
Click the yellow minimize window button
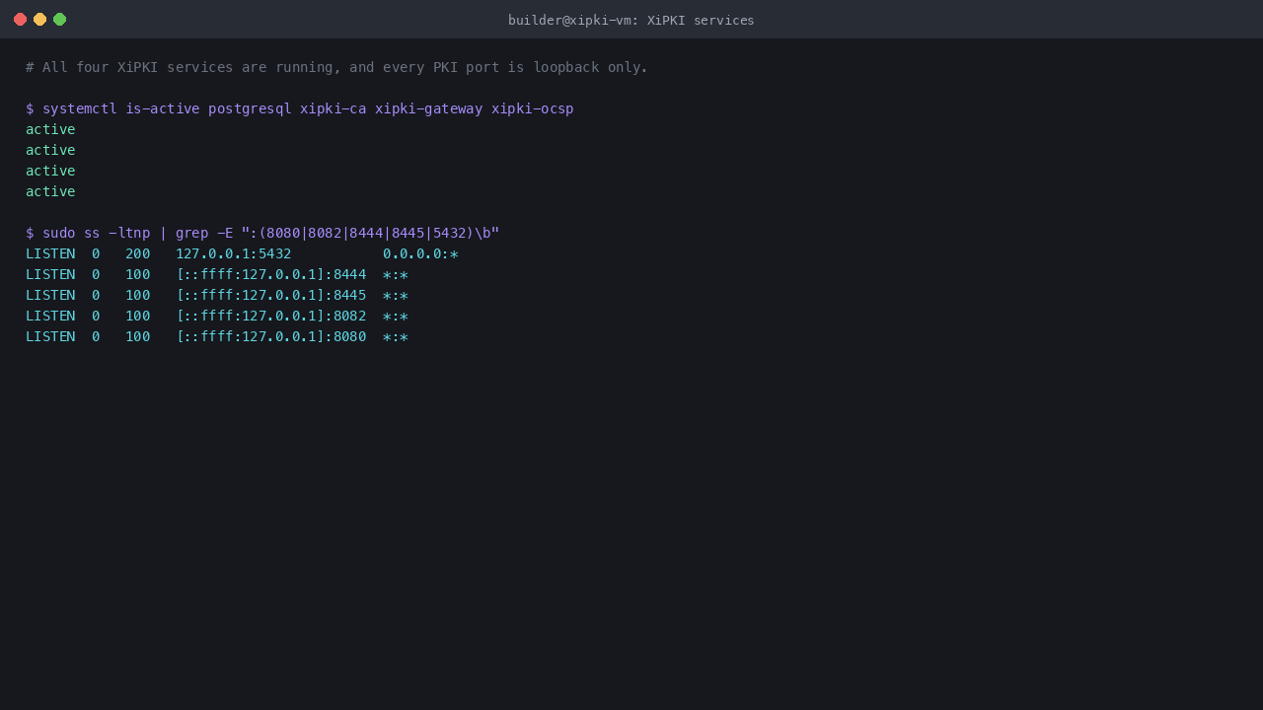pos(39,19)
